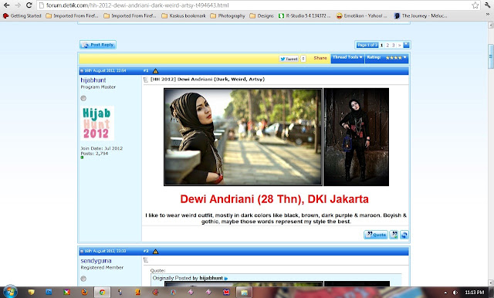Go to thread page 2
Viewport: 494px width, 298px height.
[x=387, y=45]
